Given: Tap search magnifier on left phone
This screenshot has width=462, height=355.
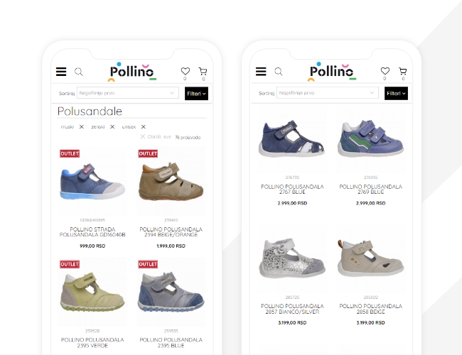Looking at the screenshot, I should (79, 72).
